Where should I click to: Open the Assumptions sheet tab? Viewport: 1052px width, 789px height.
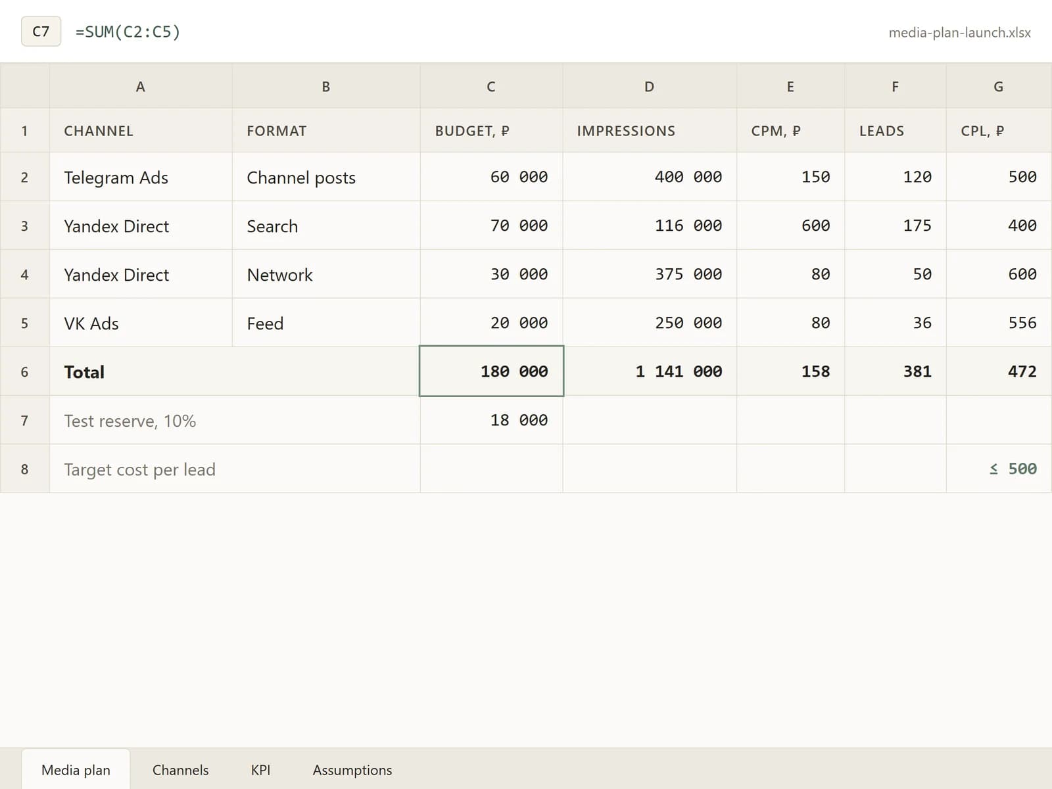[352, 770]
